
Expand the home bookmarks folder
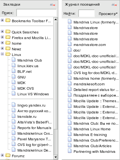pyautogui.click(x=2, y=42)
